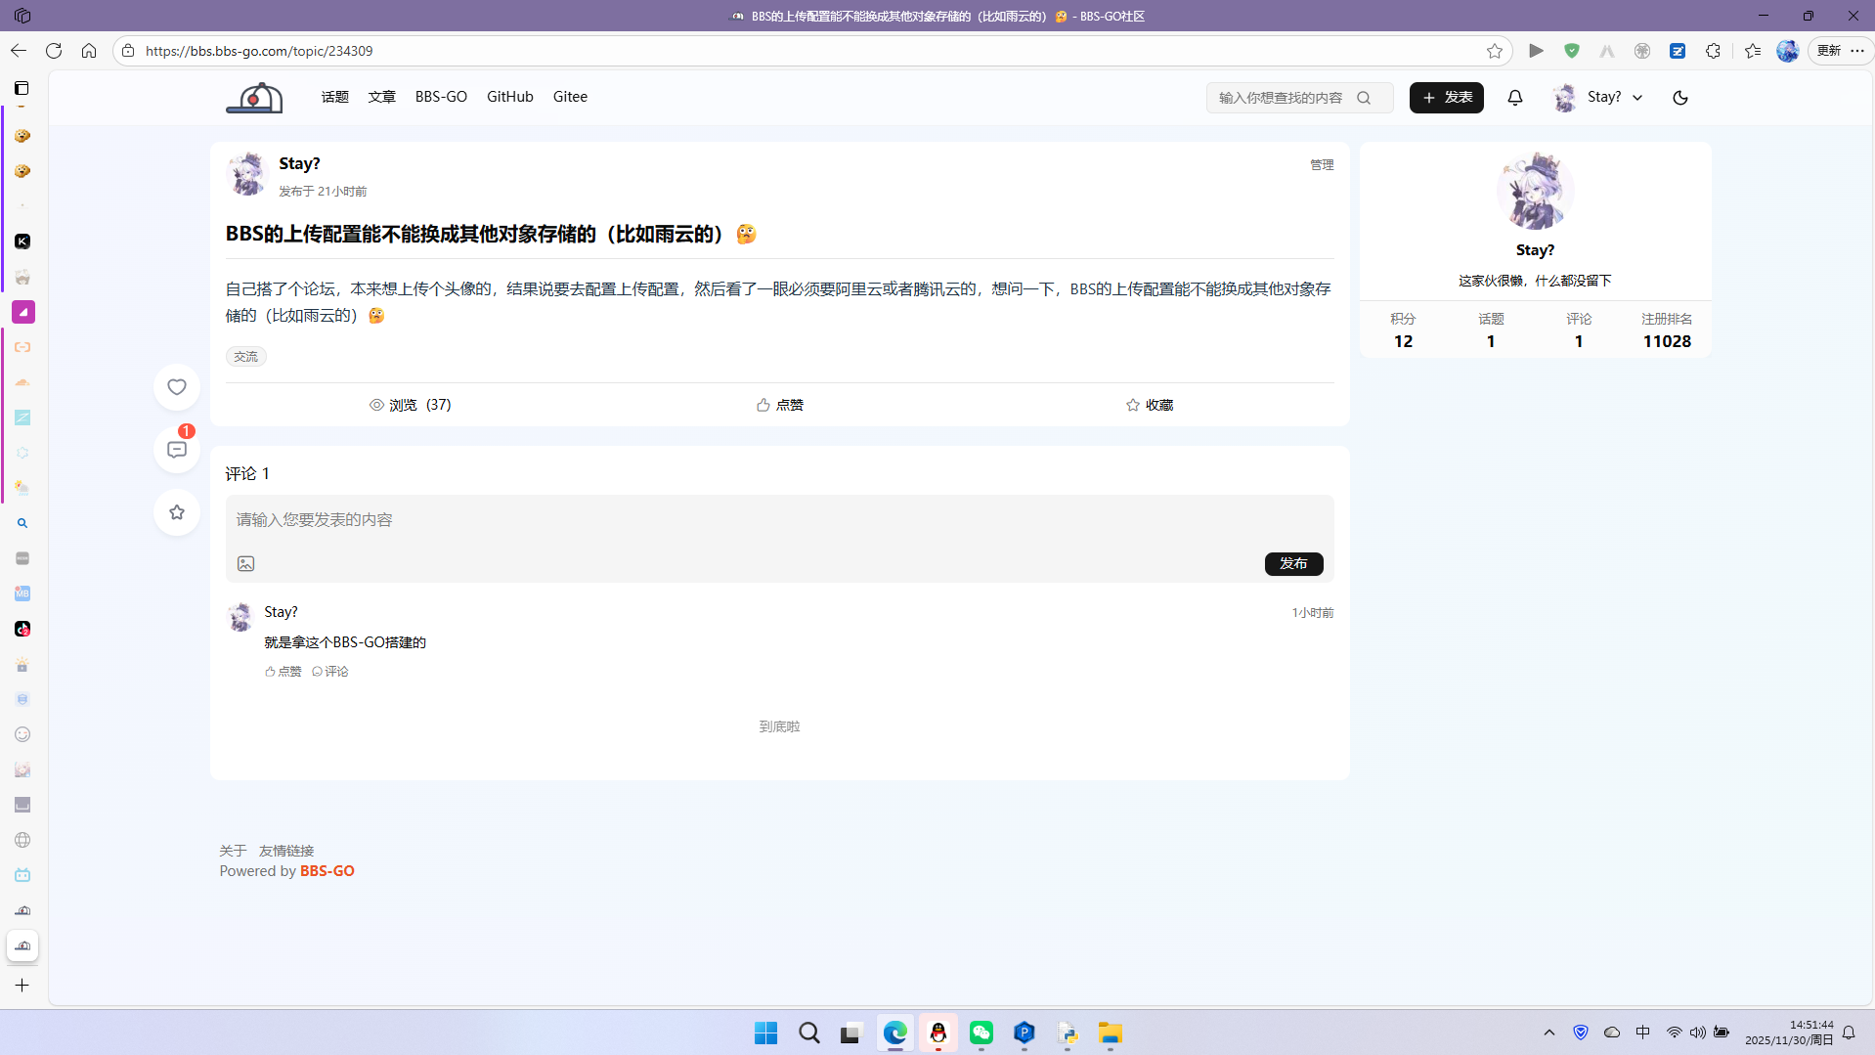Click the search magnifier icon in header
Image resolution: width=1875 pixels, height=1055 pixels.
click(1364, 98)
